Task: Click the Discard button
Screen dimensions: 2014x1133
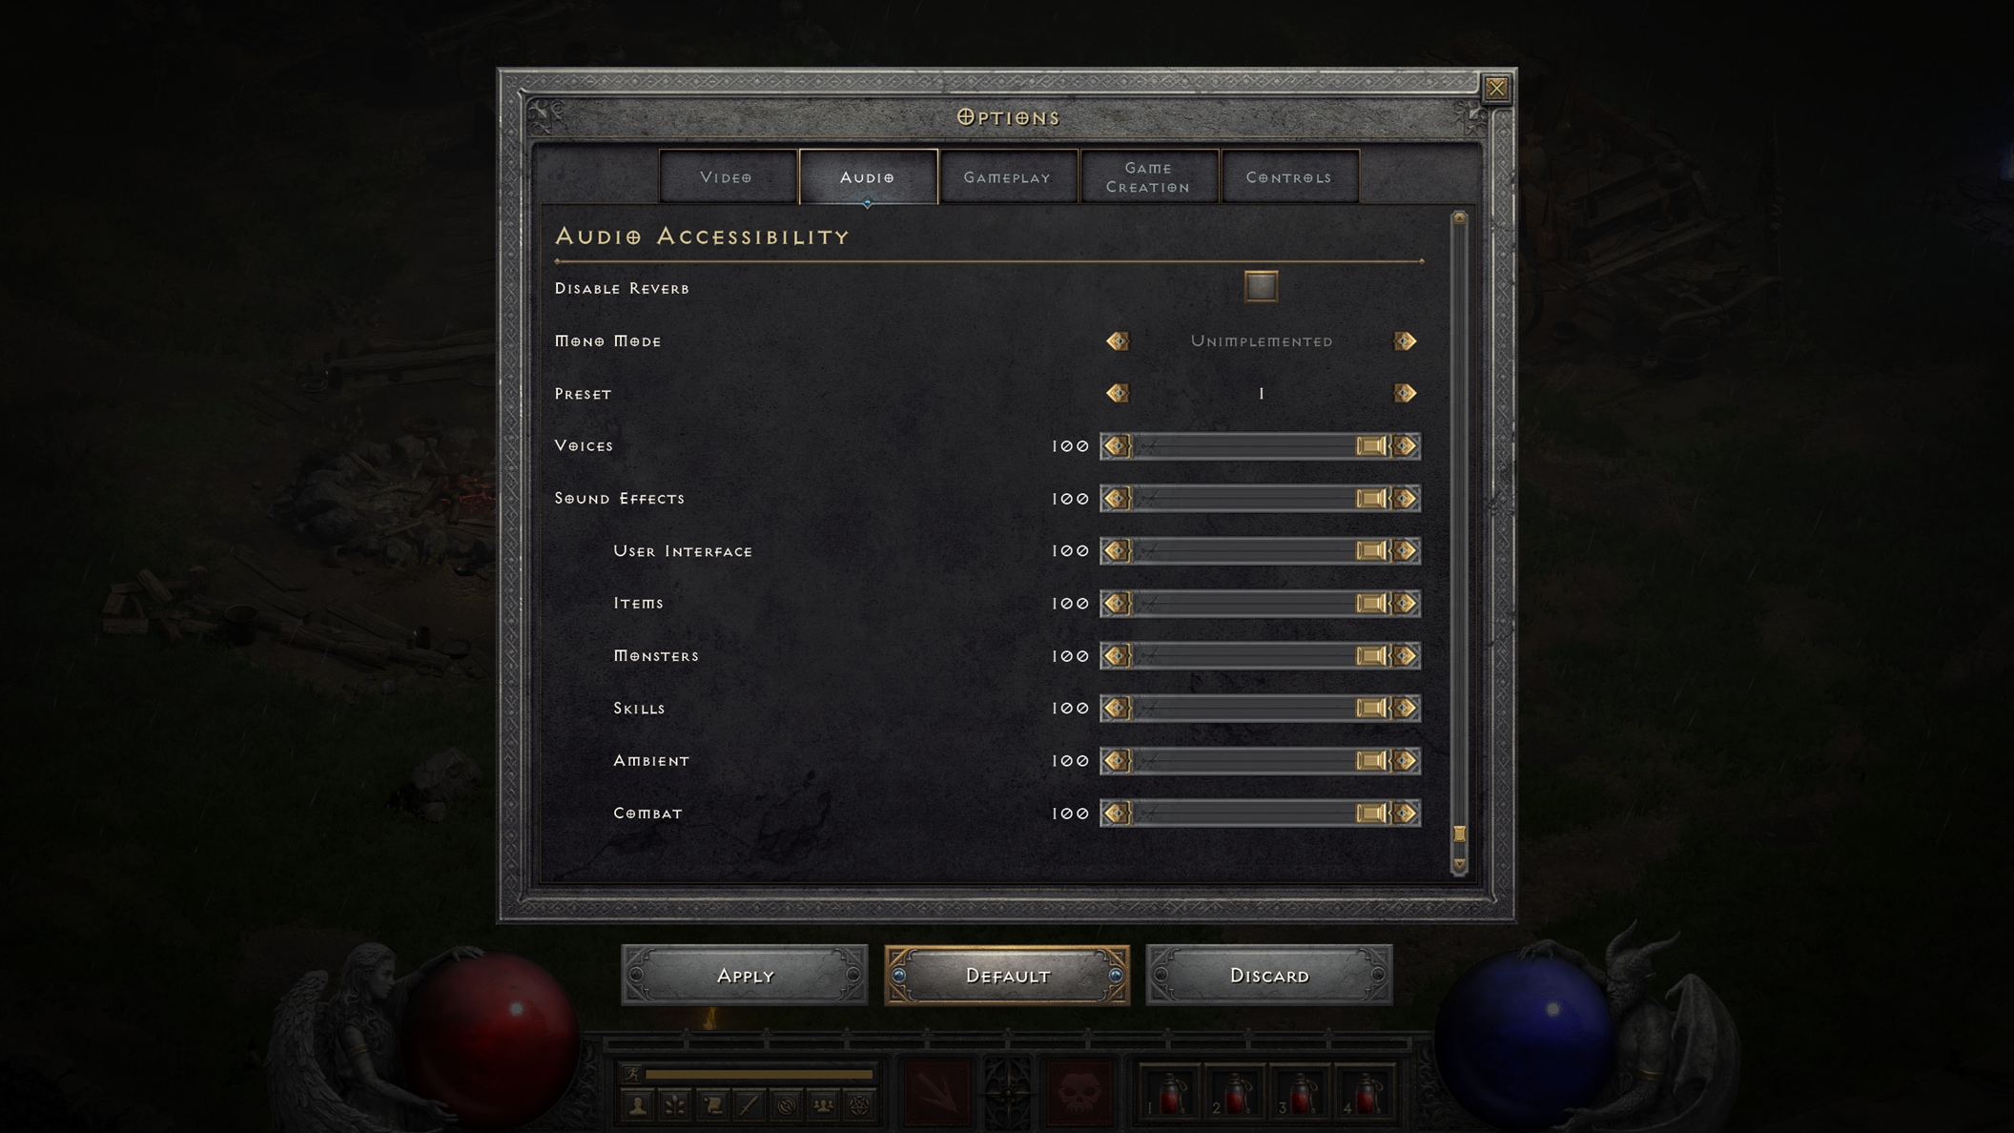Action: [x=1268, y=974]
